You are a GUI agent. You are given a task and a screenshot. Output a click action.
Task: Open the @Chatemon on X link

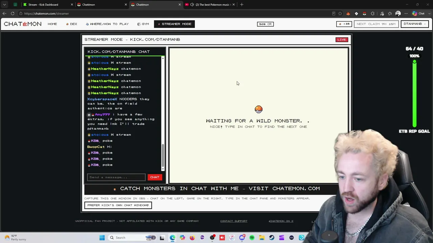point(281,221)
